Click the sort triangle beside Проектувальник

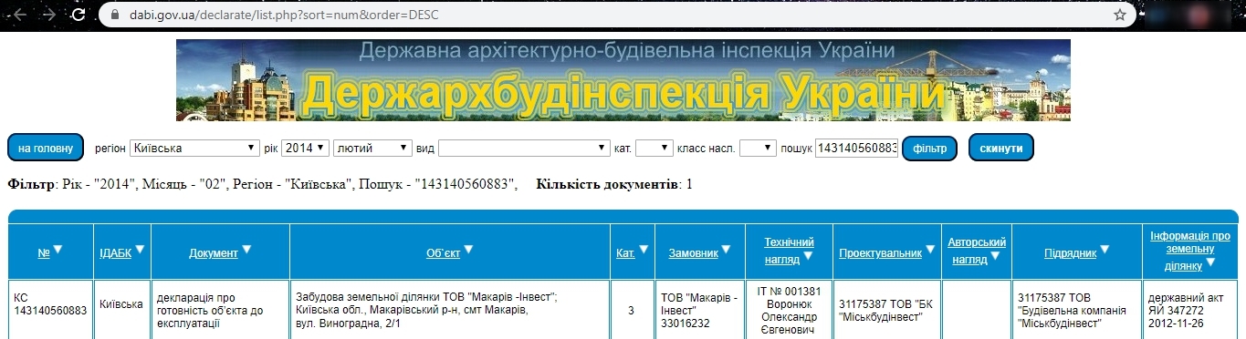tap(929, 250)
